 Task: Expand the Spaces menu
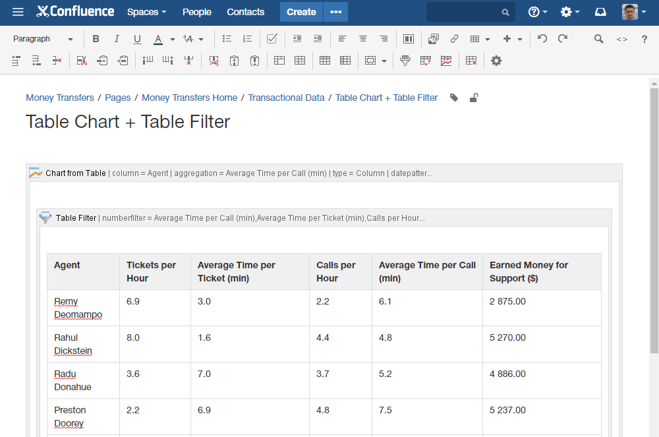(x=147, y=12)
